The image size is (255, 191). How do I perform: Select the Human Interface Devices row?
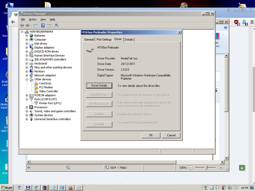pyautogui.click(x=49, y=55)
